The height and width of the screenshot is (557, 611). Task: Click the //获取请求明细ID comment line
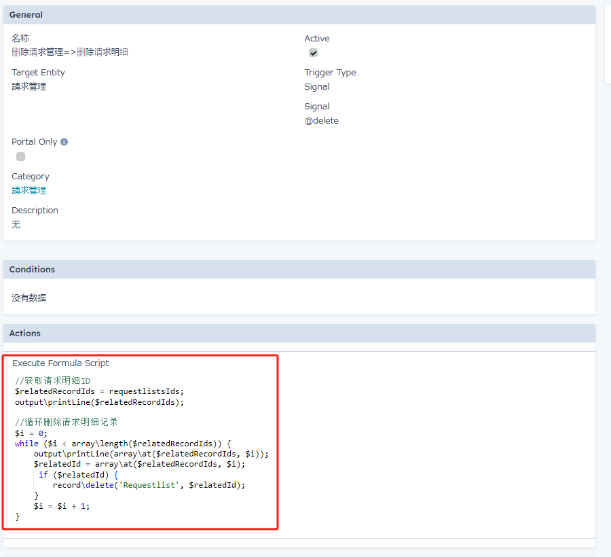pos(53,380)
